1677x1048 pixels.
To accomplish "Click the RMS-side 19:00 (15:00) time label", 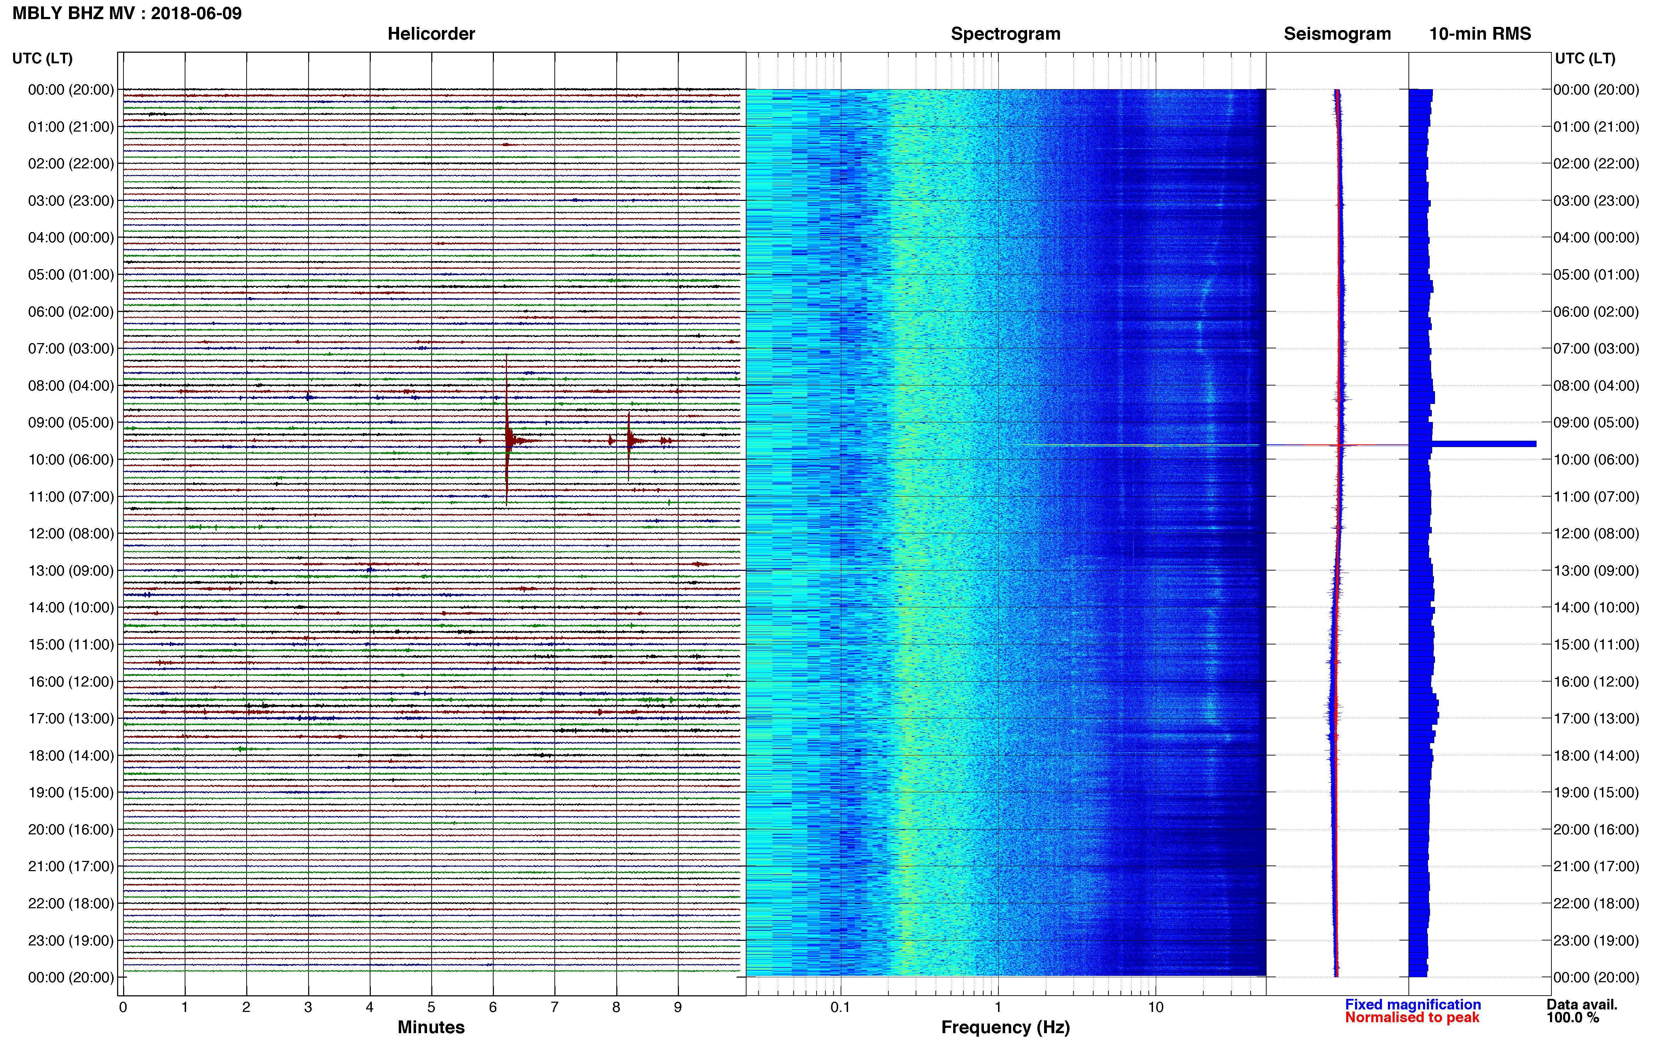I will [1596, 793].
